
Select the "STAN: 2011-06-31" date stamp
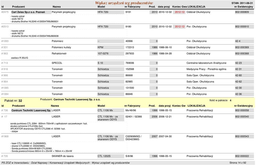click(x=242, y=3)
